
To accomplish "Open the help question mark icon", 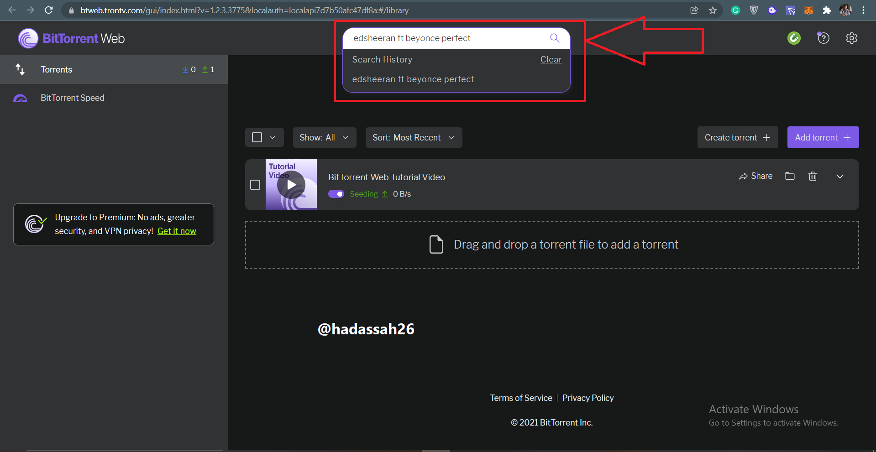I will [823, 38].
